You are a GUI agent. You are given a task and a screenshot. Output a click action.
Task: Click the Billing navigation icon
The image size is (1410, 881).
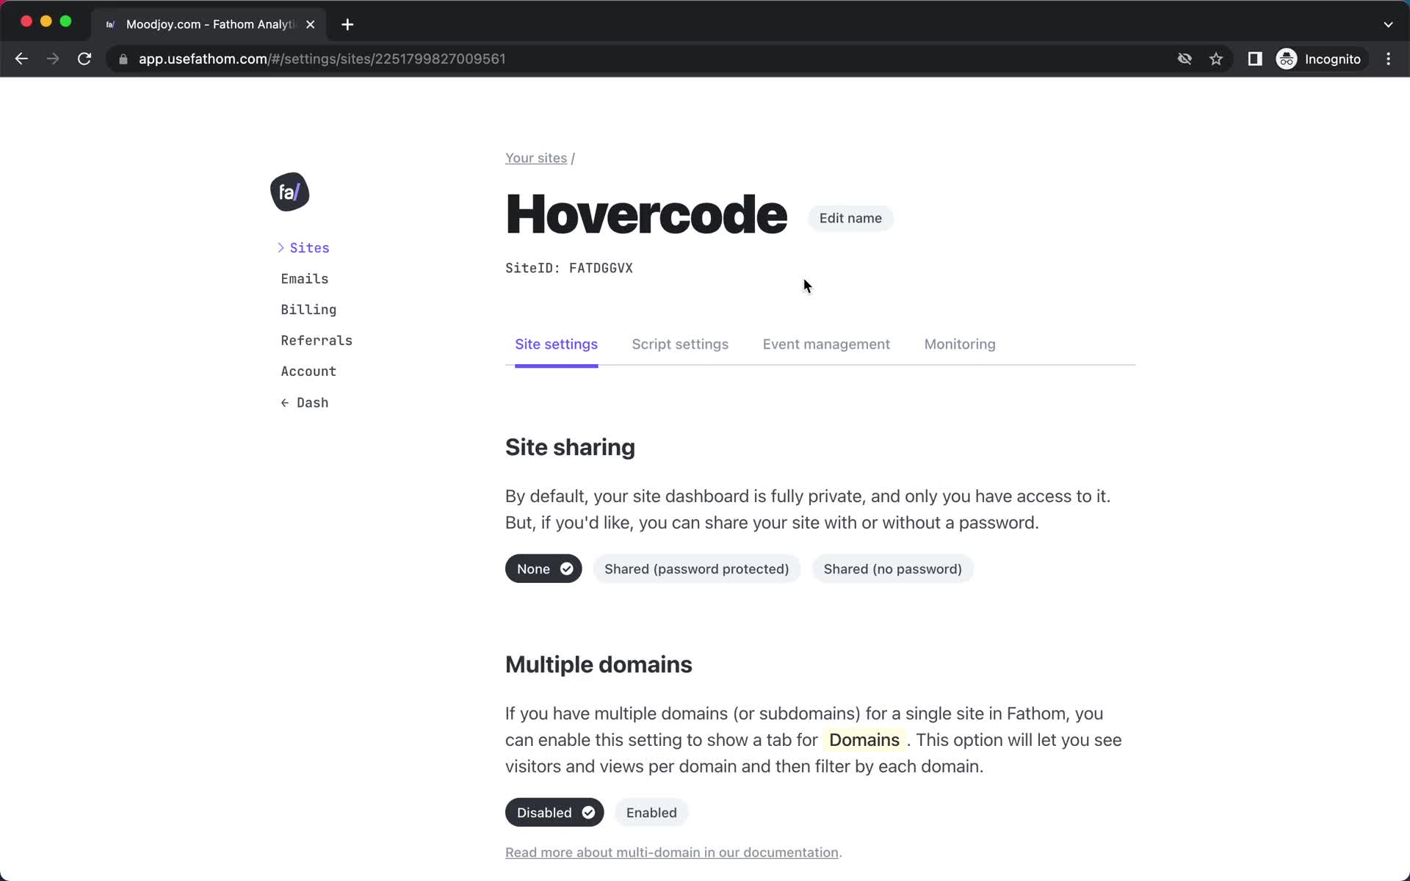308,310
